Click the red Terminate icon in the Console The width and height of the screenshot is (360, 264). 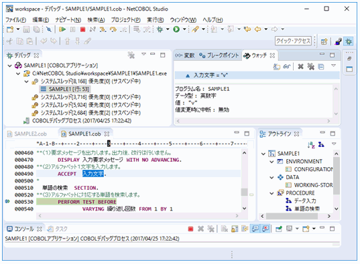[190, 229]
